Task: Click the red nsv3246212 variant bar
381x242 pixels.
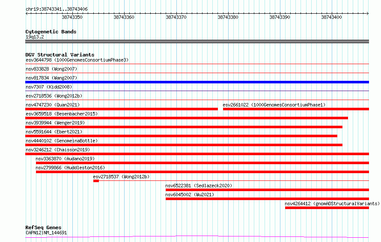Action: pos(197,154)
